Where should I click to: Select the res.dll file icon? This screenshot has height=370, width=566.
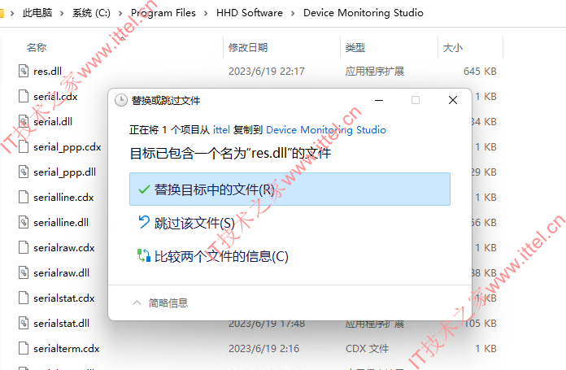tap(24, 71)
